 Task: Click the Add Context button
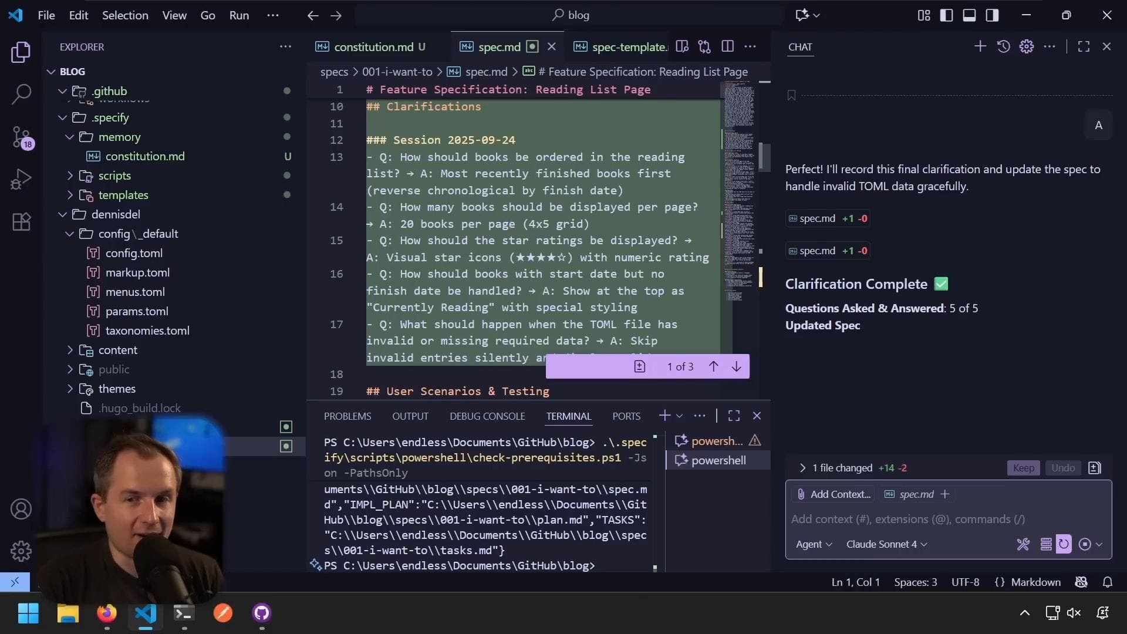coord(834,494)
